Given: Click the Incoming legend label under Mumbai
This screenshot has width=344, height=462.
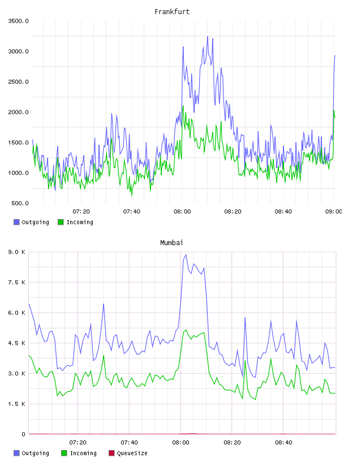Looking at the screenshot, I should pos(83,453).
